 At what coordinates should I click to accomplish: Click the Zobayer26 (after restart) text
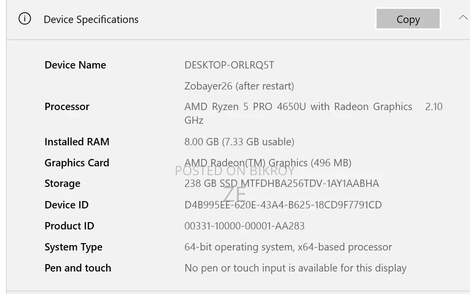[239, 86]
